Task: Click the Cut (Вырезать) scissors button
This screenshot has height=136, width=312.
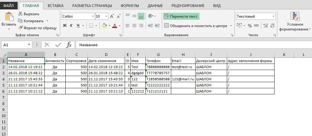Action: [29, 14]
